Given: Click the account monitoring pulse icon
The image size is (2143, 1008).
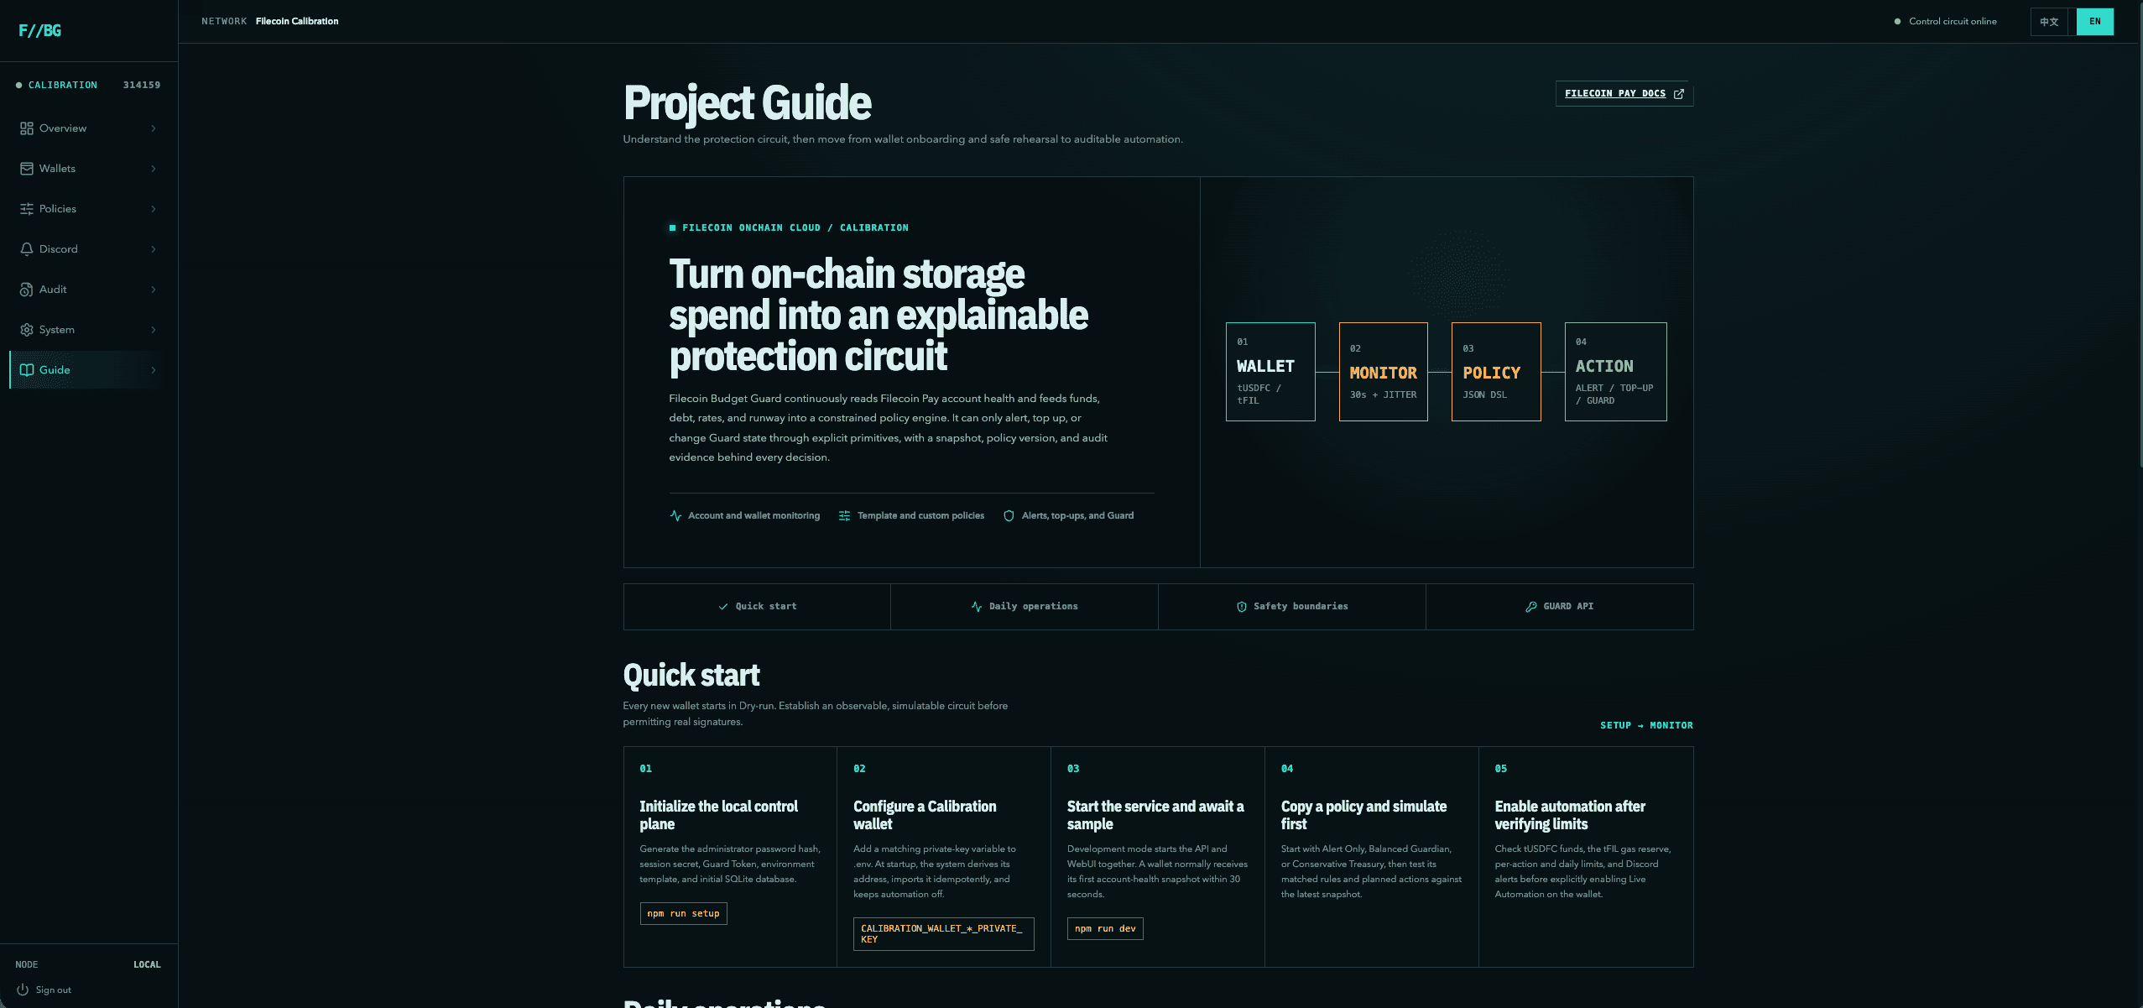Looking at the screenshot, I should tap(675, 515).
